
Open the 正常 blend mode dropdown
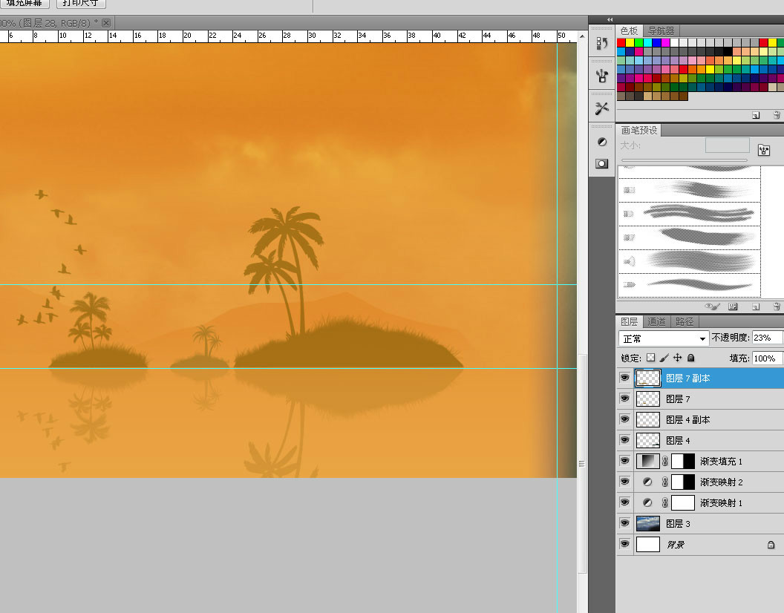pyautogui.click(x=664, y=338)
